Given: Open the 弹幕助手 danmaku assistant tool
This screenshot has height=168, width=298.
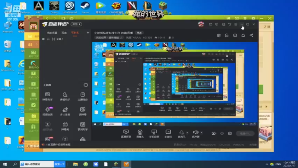Looking at the screenshot, I should [48, 96].
